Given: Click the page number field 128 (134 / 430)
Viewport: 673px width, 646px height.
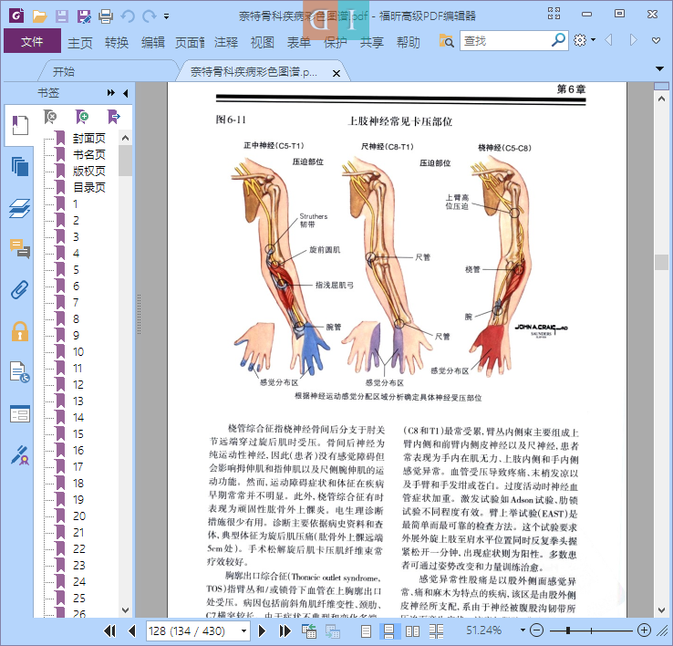Looking at the screenshot, I should pos(192,631).
